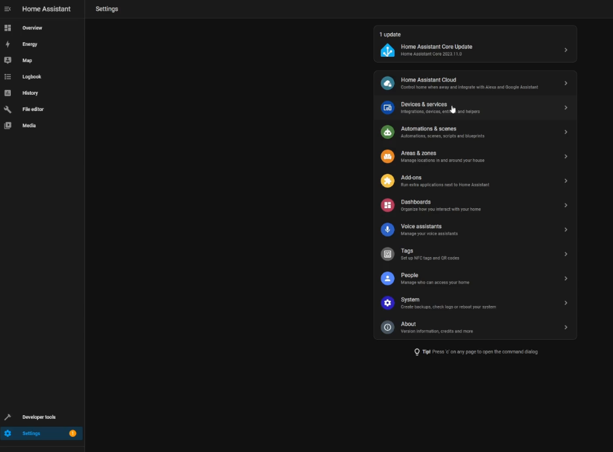
Task: Open the Tags settings page
Action: [475, 254]
